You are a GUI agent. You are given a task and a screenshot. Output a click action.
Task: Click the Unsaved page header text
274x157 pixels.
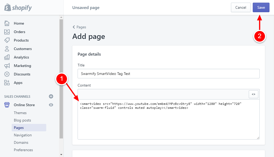[86, 7]
